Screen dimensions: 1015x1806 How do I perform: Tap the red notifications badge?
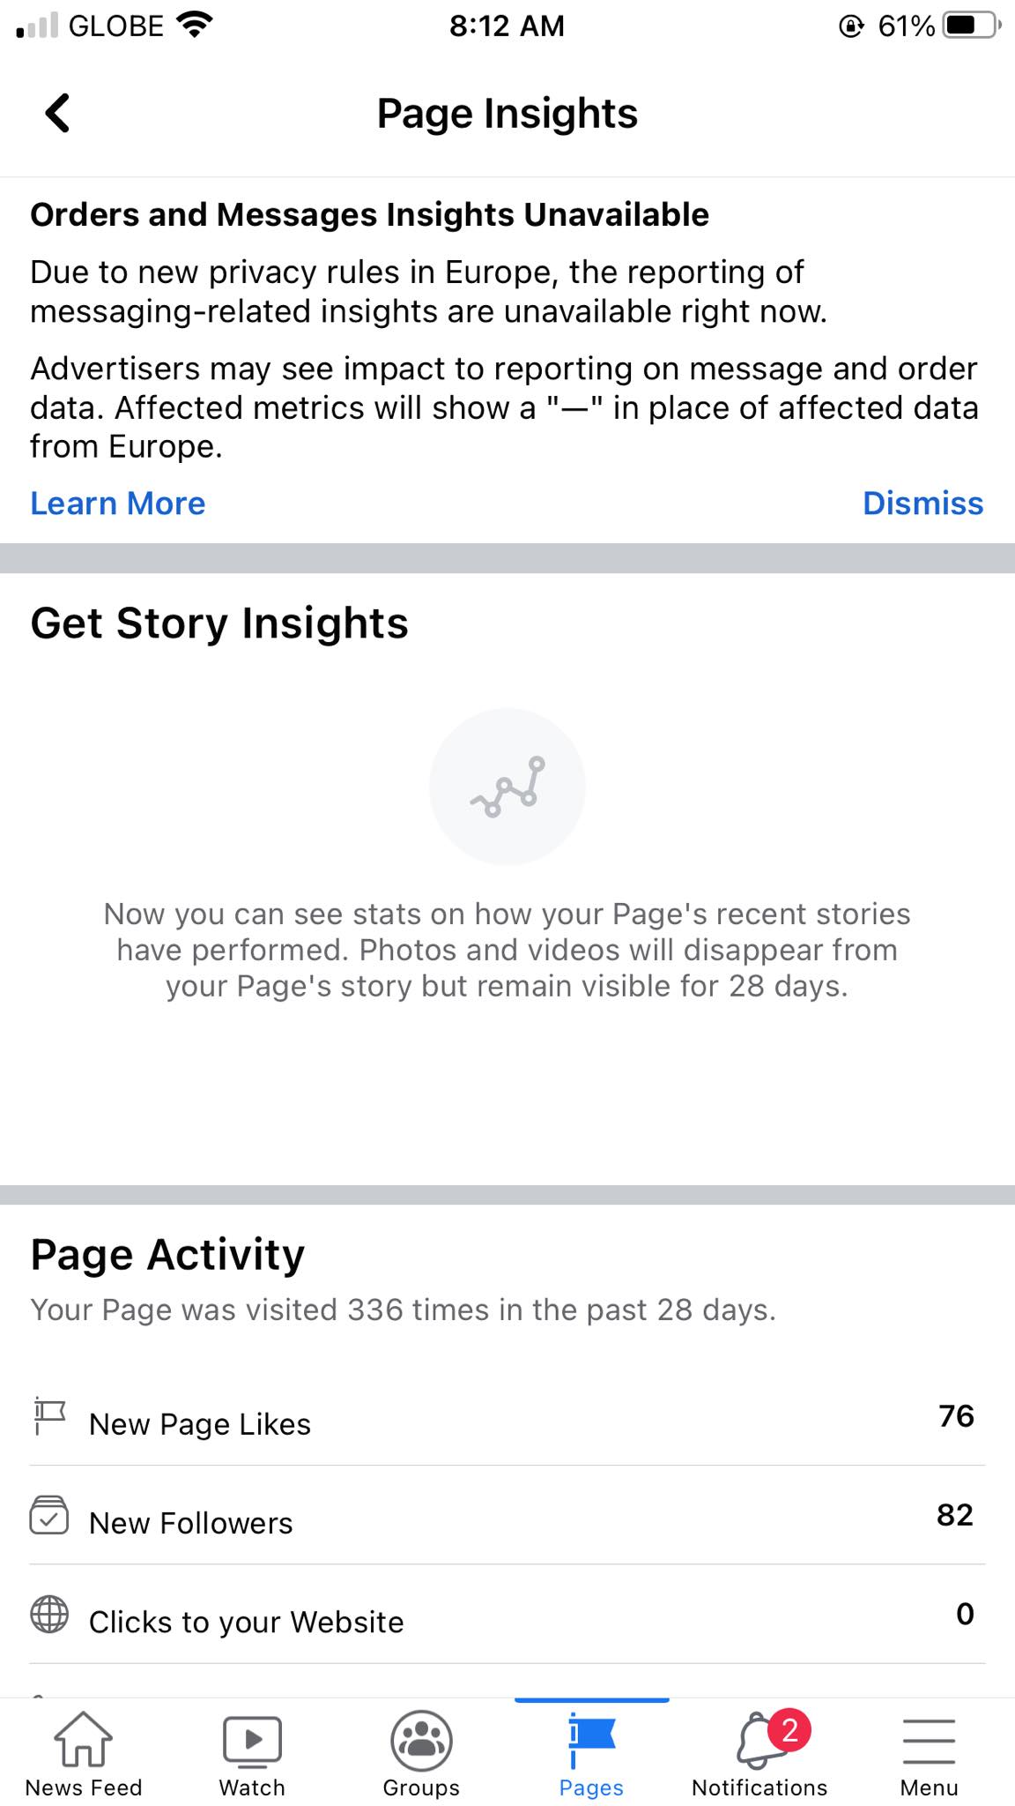click(789, 1730)
